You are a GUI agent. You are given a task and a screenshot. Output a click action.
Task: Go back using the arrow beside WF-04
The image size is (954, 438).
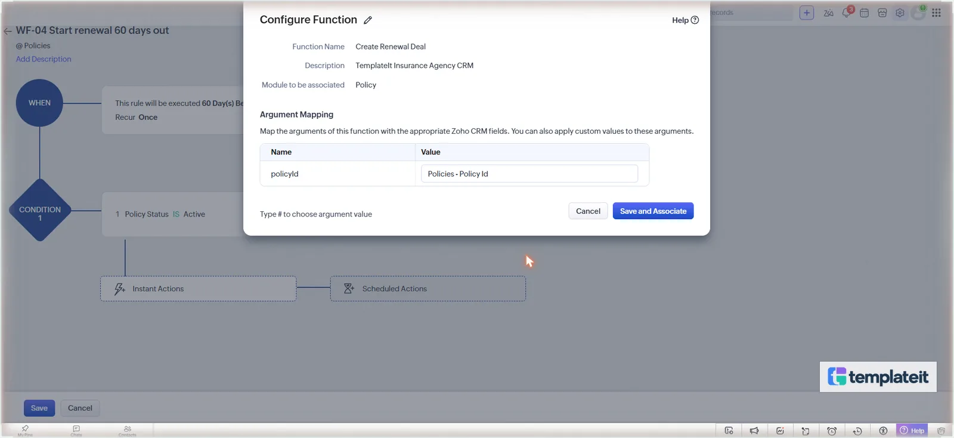coord(8,31)
